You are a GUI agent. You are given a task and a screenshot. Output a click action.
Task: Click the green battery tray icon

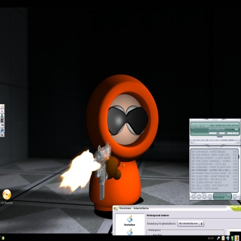(233, 238)
